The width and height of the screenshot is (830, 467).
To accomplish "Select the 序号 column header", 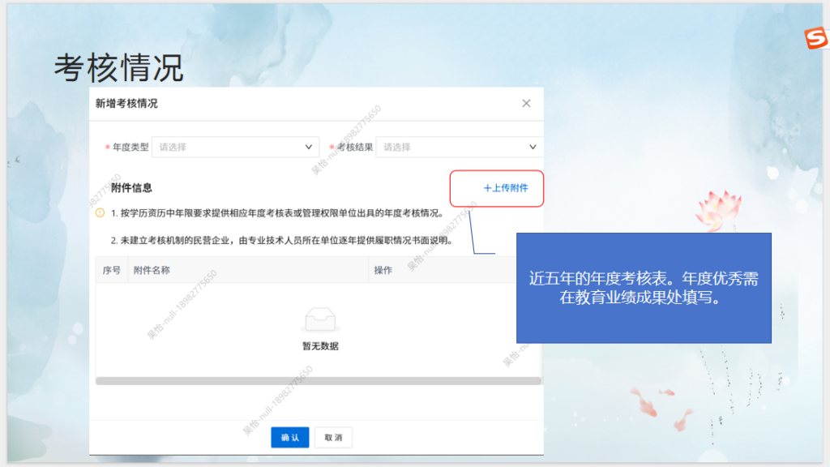I will pyautogui.click(x=111, y=270).
